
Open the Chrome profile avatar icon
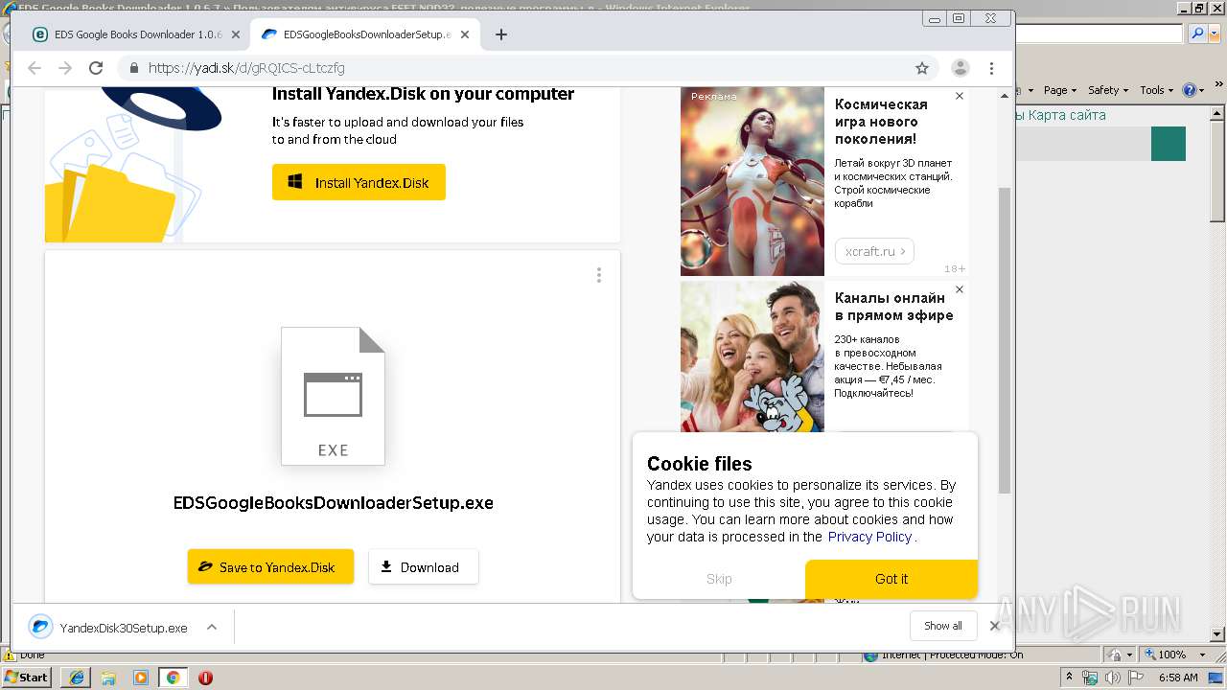click(x=960, y=68)
